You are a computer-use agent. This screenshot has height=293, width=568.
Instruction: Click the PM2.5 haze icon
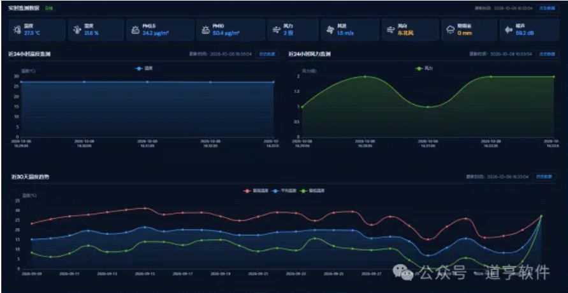(135, 30)
